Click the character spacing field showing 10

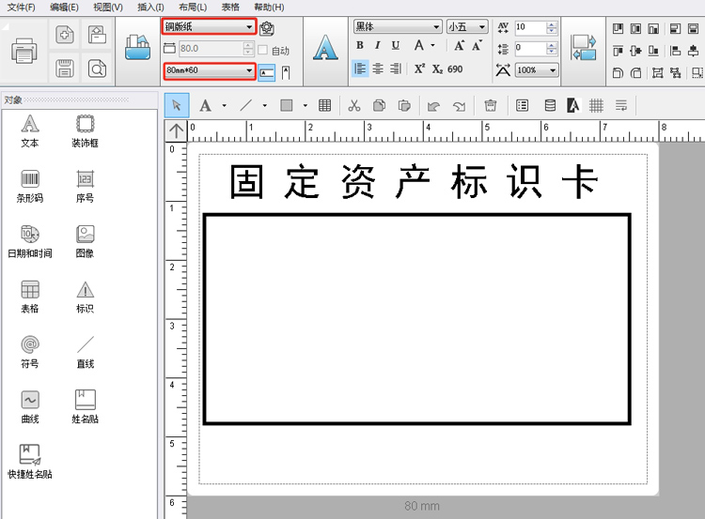(530, 27)
